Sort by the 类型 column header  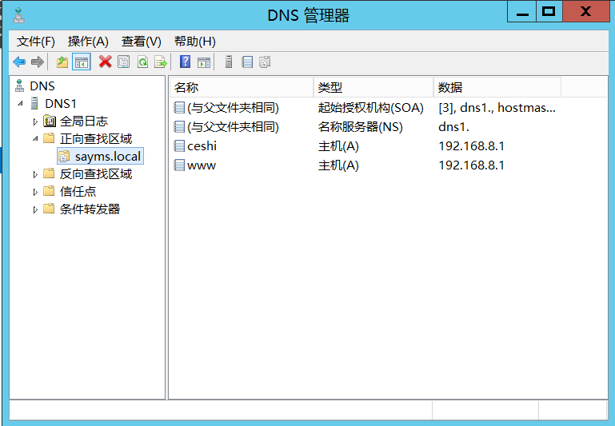click(373, 87)
